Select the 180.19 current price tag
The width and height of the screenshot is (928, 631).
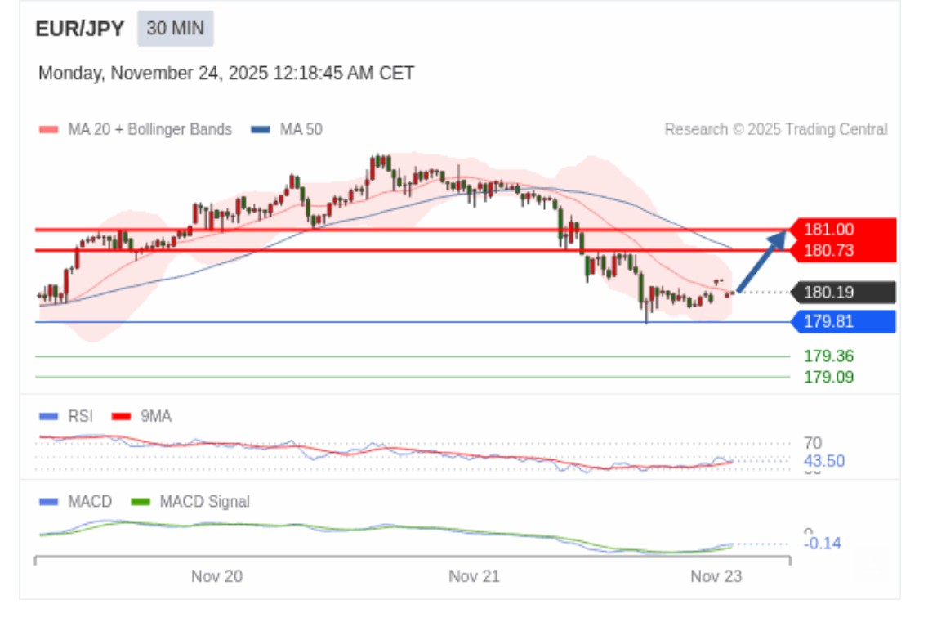(828, 293)
